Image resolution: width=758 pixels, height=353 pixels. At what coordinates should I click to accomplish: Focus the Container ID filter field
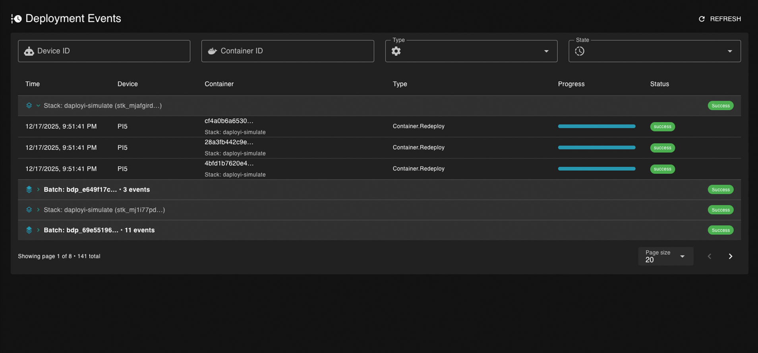(288, 51)
